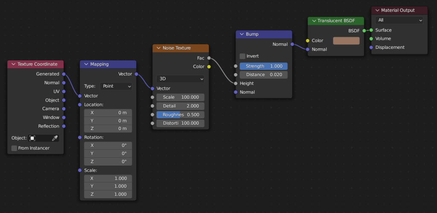Open the 3D dimensions dropdown in Noise Texture
Screen dimensions: 437x213
tap(180, 79)
